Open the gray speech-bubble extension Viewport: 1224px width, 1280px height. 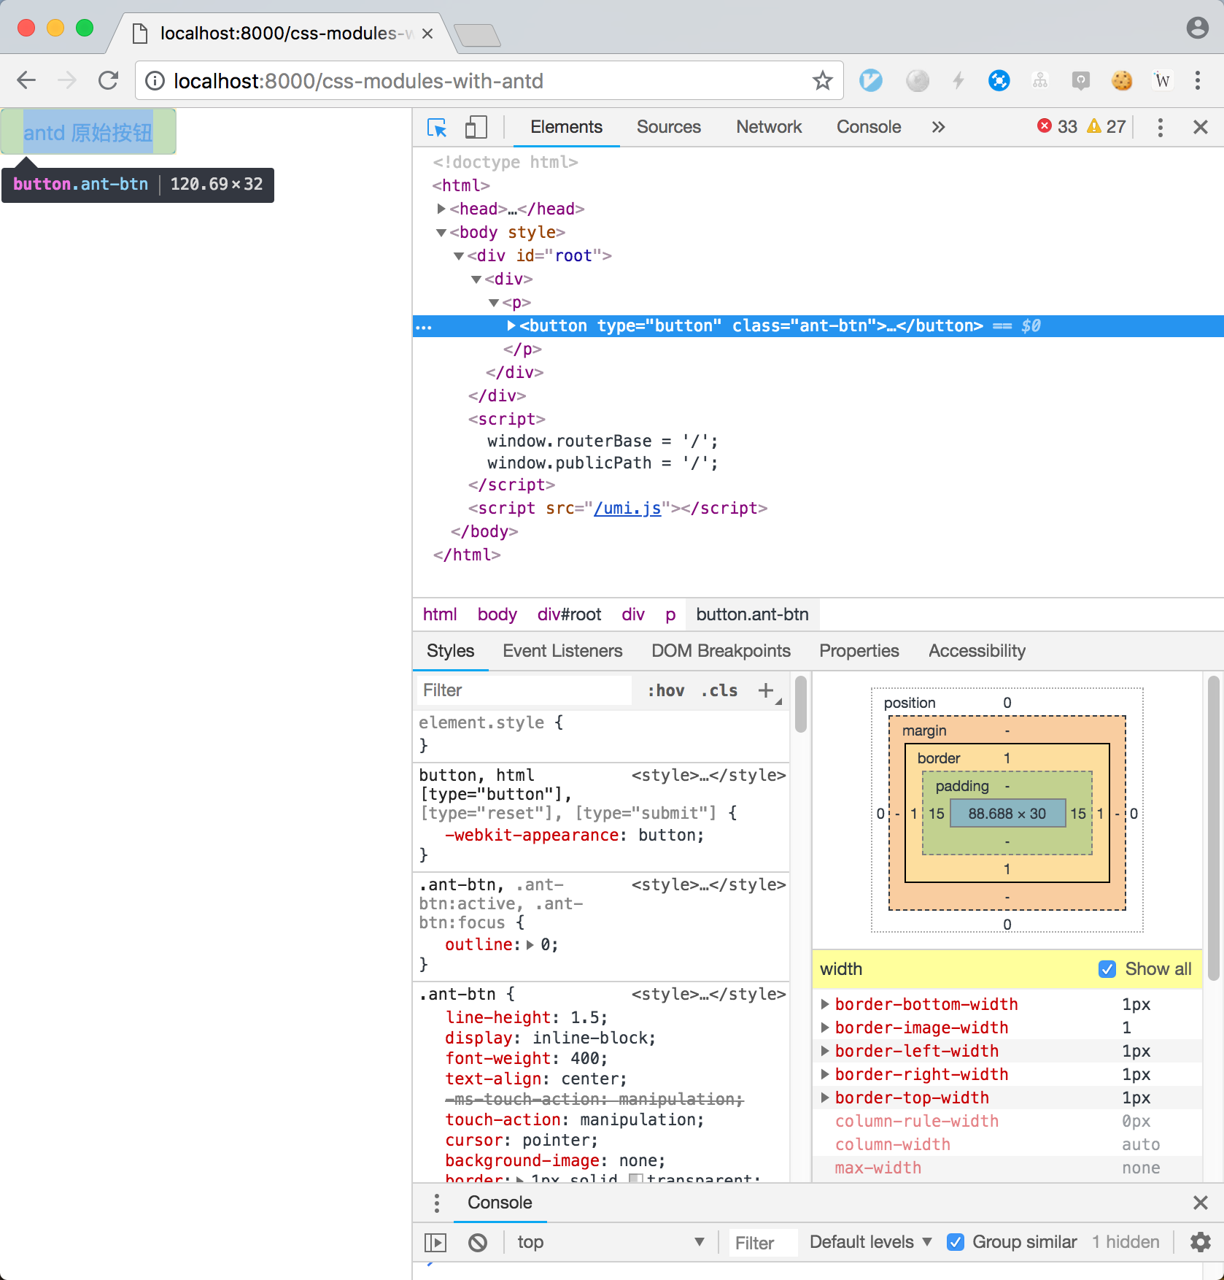(1081, 80)
